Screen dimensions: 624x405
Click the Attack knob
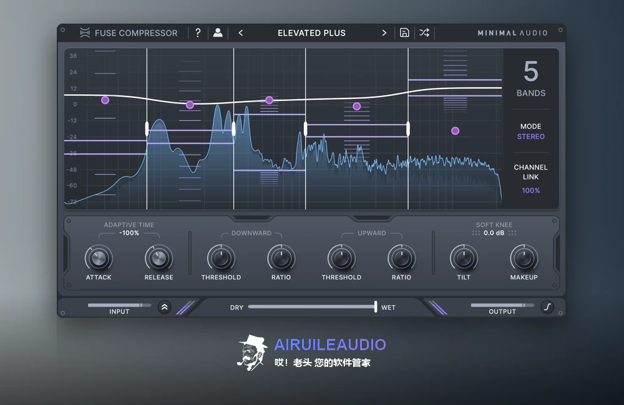99,259
